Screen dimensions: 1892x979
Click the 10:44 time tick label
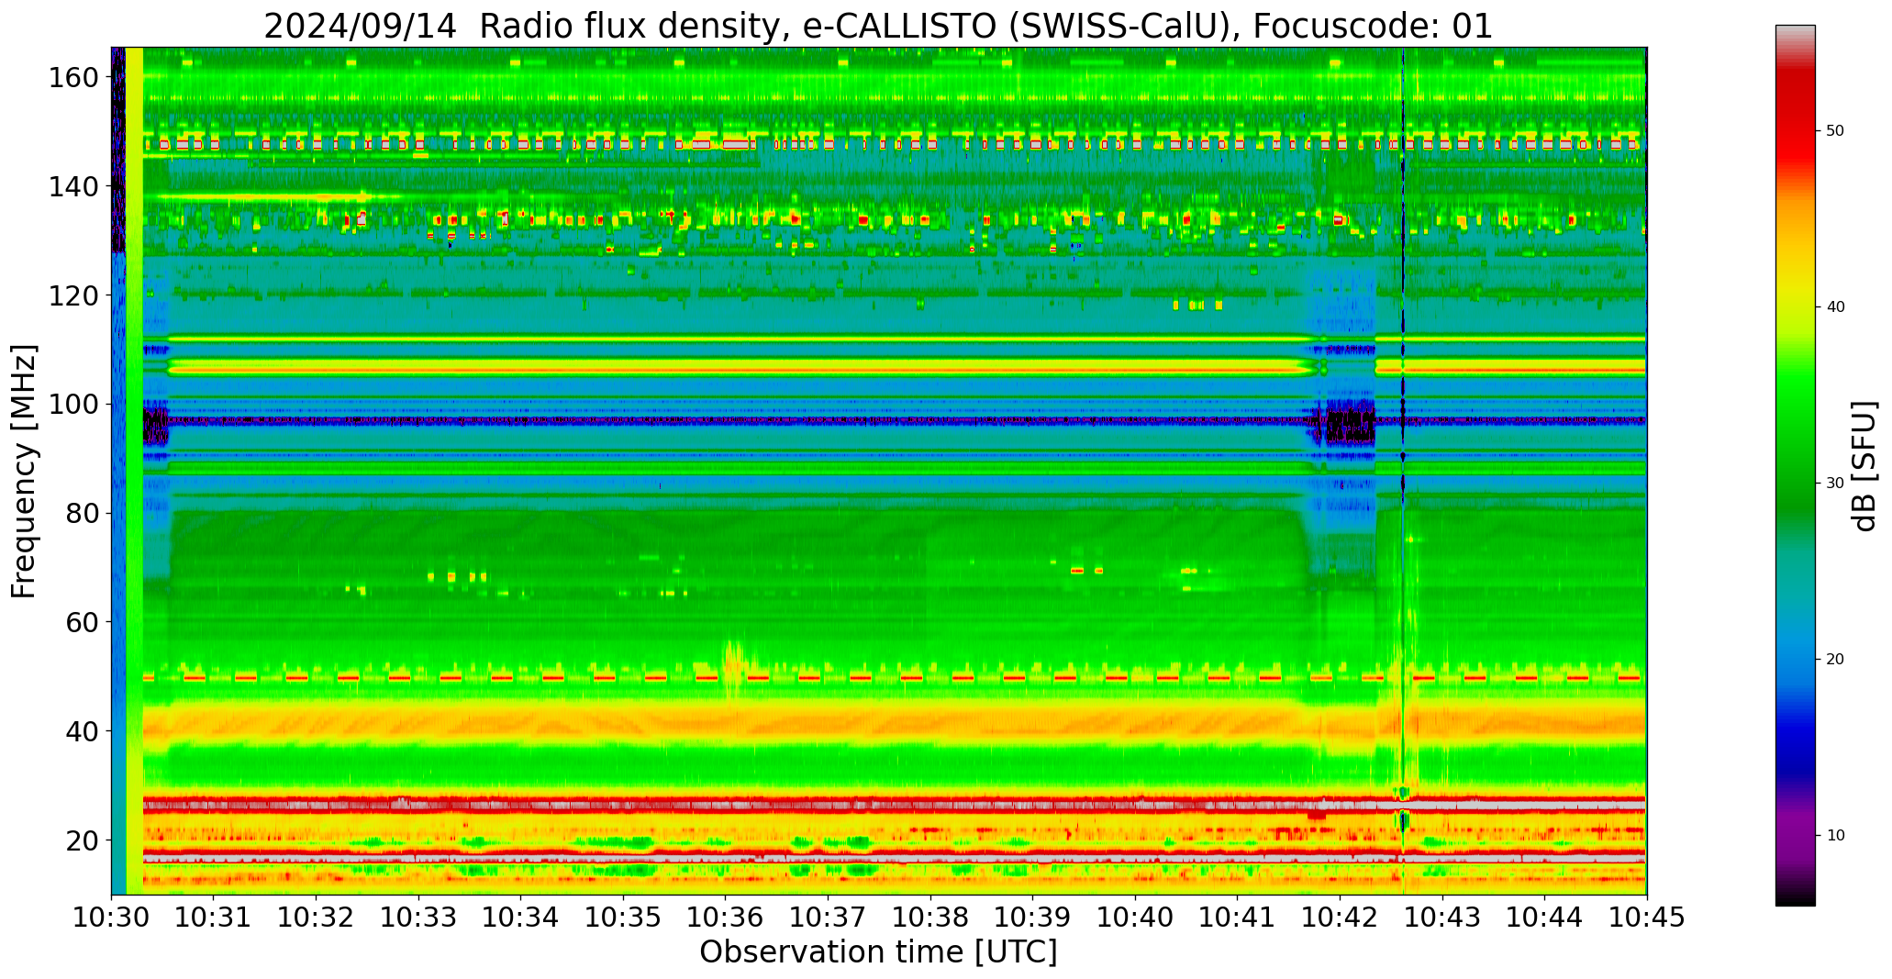coord(1545,918)
